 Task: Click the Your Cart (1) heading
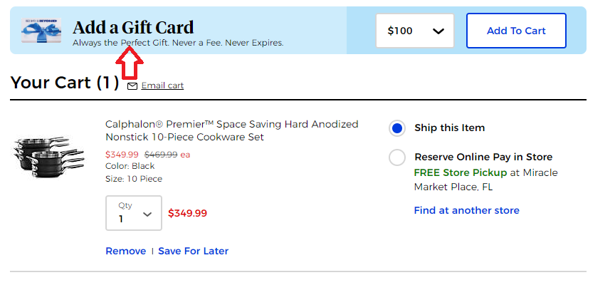pyautogui.click(x=65, y=83)
